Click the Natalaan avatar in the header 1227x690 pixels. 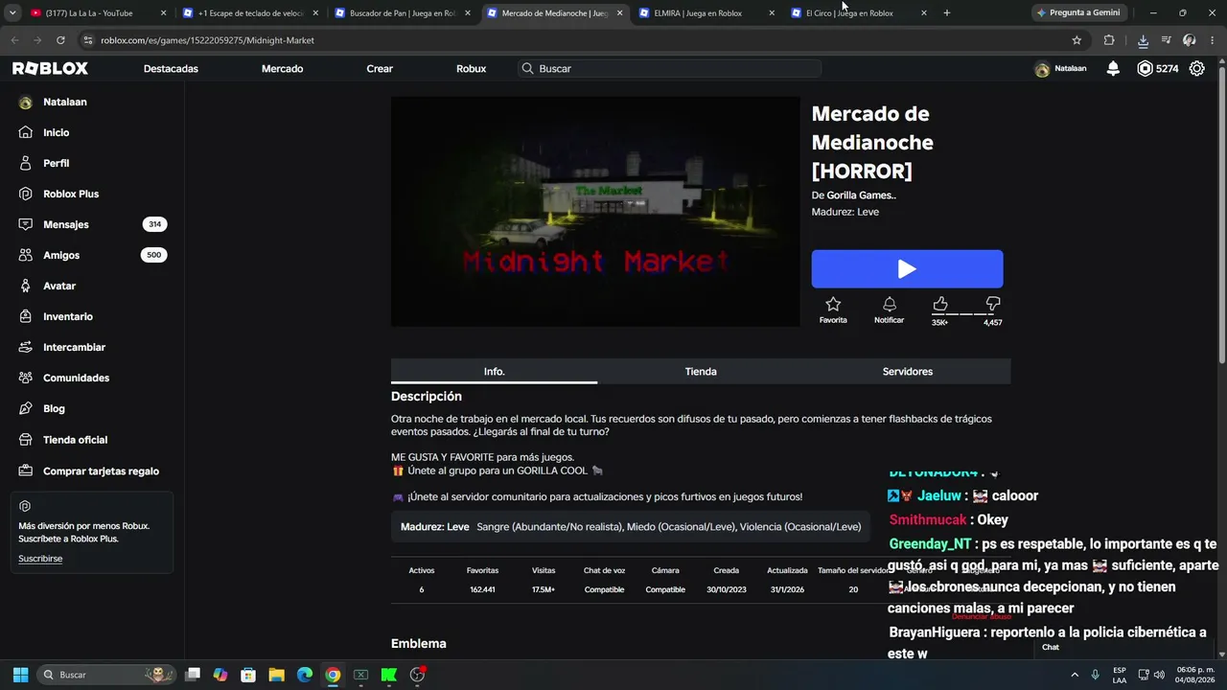point(1042,69)
